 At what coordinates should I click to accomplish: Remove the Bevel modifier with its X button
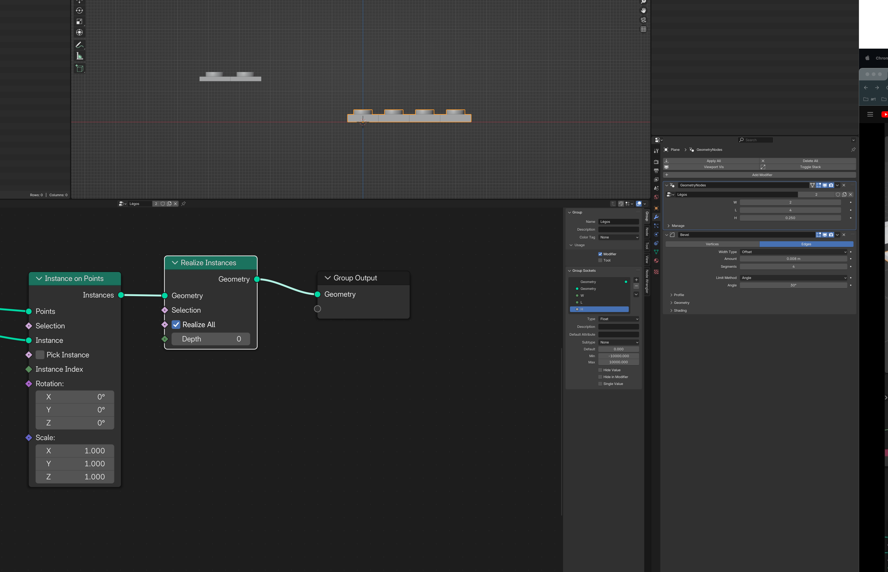click(844, 235)
